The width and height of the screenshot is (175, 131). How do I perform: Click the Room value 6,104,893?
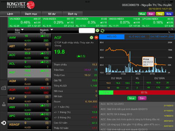91,102
